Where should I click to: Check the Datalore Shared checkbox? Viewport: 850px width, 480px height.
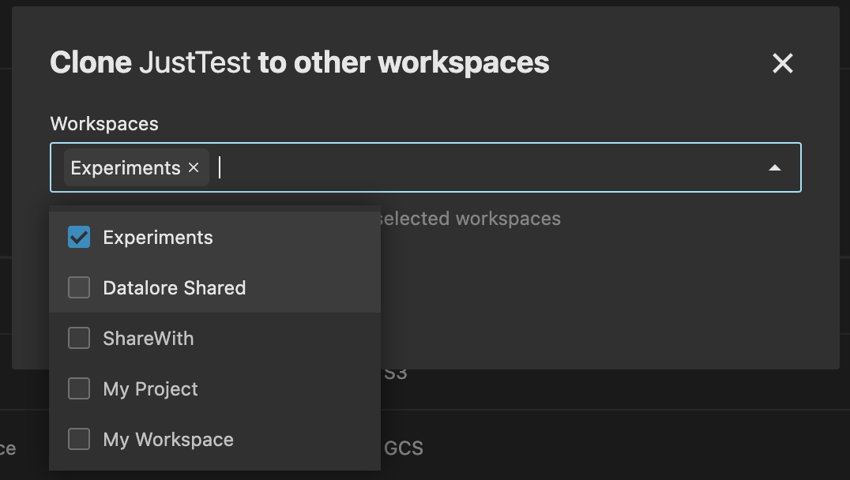pos(78,287)
